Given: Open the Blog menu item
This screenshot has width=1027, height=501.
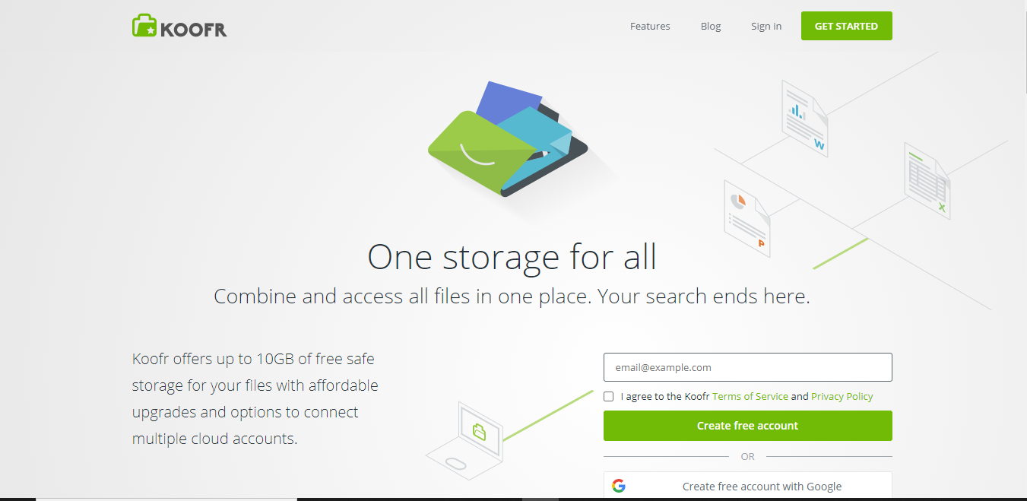Looking at the screenshot, I should [x=711, y=26].
